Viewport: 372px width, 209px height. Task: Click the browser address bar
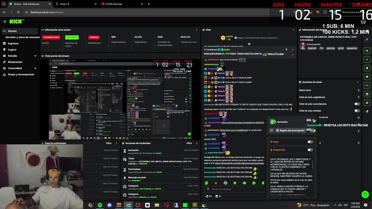pos(145,12)
